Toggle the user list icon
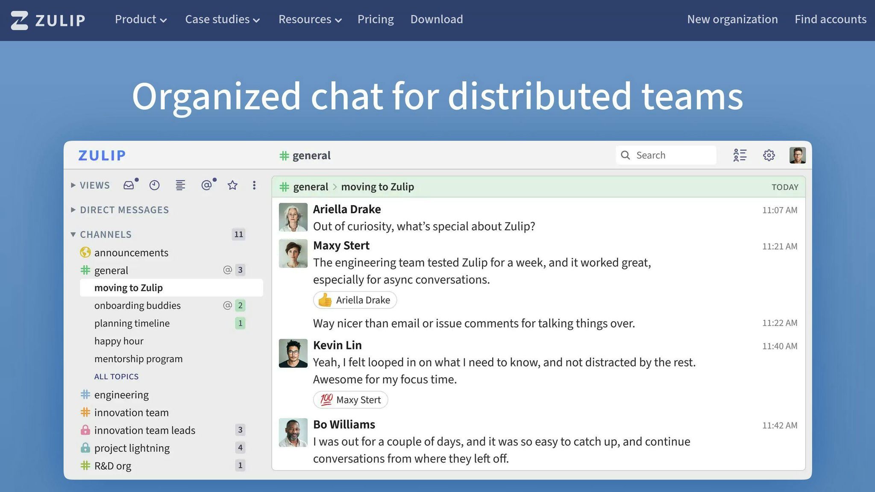 [x=740, y=155]
